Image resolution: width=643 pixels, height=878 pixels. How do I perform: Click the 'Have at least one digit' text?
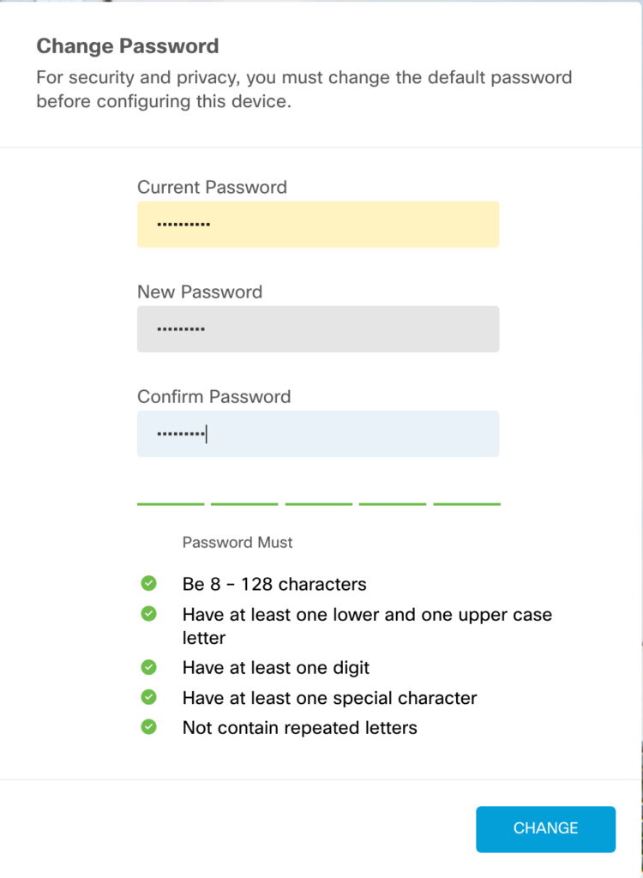coord(276,667)
